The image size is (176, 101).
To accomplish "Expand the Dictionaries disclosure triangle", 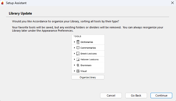I will [x=74, y=42].
